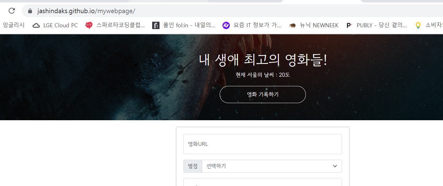Open the LGE Cloud PC bookmark label
Viewport: 443px width, 186px height.
60,25
